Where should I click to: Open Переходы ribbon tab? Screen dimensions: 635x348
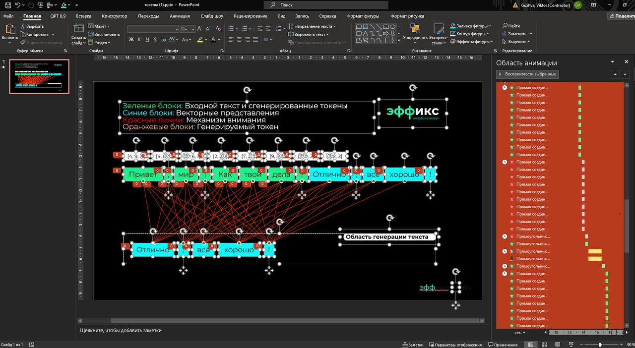point(148,16)
